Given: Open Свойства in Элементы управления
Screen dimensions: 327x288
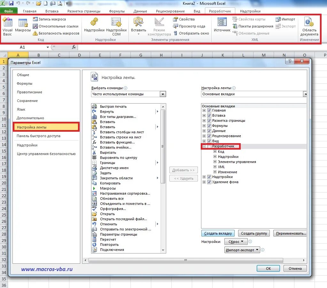Looking at the screenshot, I should coord(184,19).
